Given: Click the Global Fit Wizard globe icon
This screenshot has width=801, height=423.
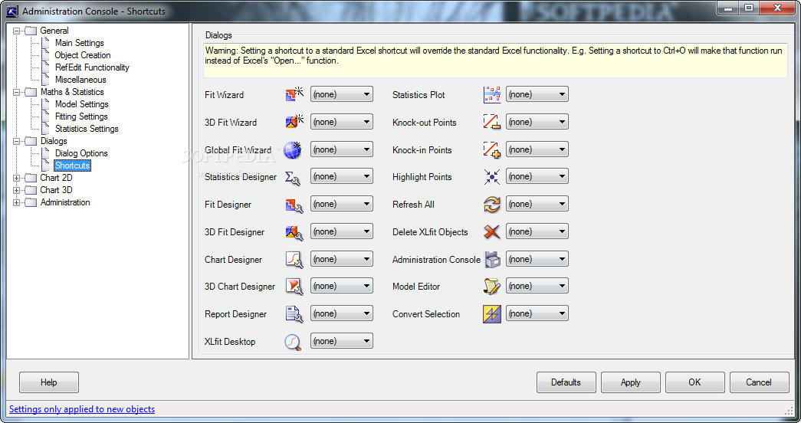Looking at the screenshot, I should pyautogui.click(x=293, y=149).
